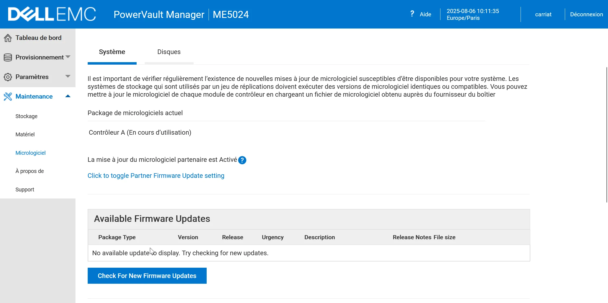
Task: Select the Système tab
Action: (x=112, y=52)
